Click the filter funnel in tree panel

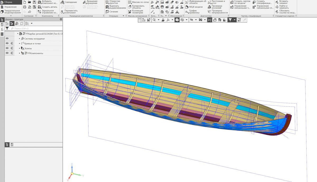point(7,28)
